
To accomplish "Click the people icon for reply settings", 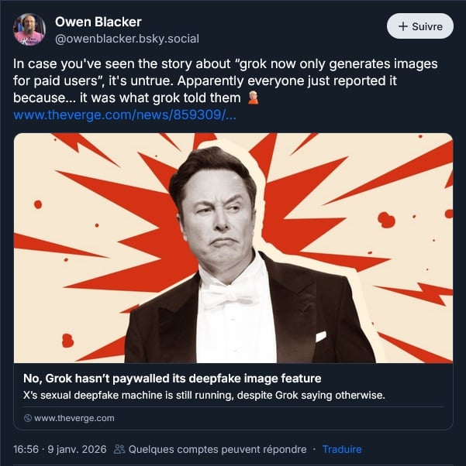I will click(119, 449).
